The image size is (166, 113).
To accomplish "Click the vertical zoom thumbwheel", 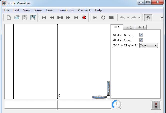I will 108,88.
